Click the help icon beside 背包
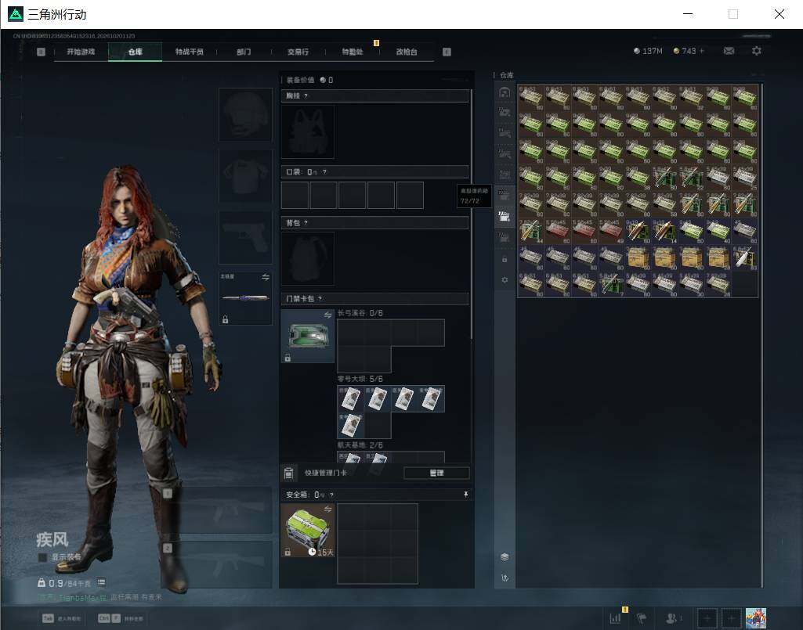Viewport: 803px width, 630px height. [306, 222]
